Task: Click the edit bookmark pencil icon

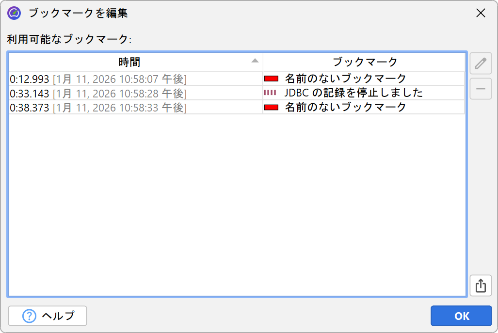Action: click(x=481, y=63)
